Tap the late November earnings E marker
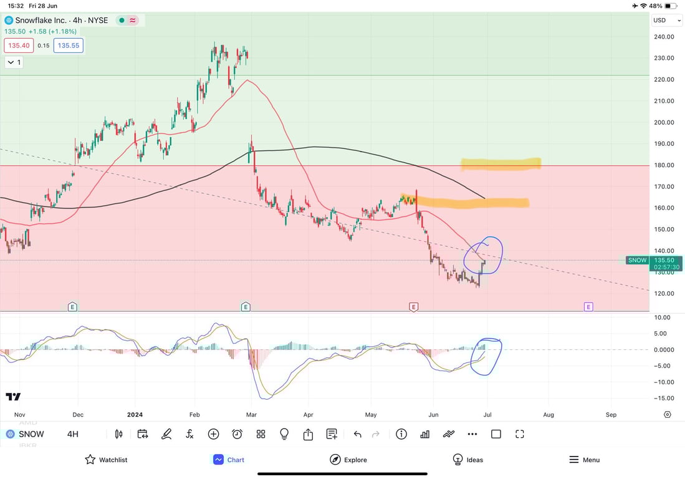This screenshot has height=479, width=685. point(72,307)
